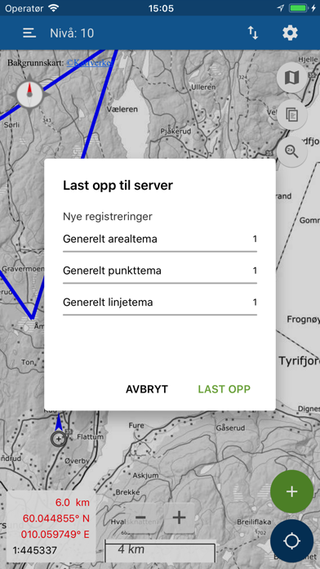Tap the 60.044855° N latitude readout
The image size is (320, 569).
pyautogui.click(x=56, y=518)
